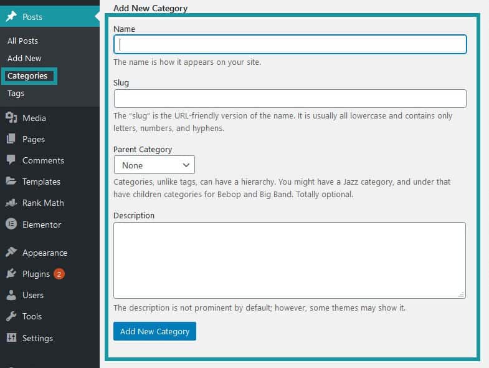
Task: Click inside the Description text area
Action: pyautogui.click(x=289, y=260)
